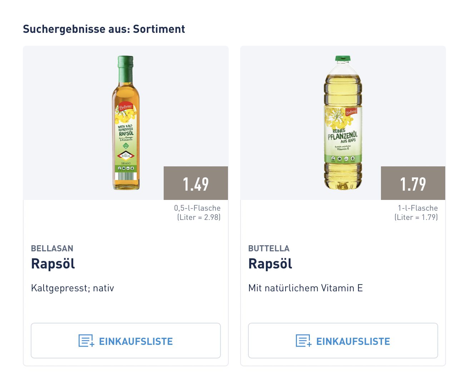Click the 1-l-Flasche unit text on the right card

pyautogui.click(x=417, y=208)
